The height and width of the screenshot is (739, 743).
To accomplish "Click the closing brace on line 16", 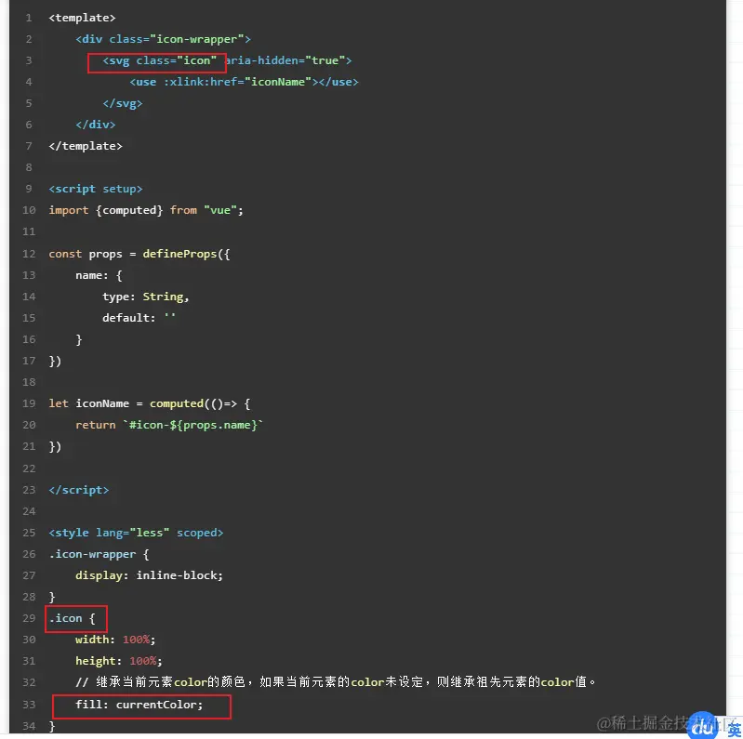I will tap(79, 339).
